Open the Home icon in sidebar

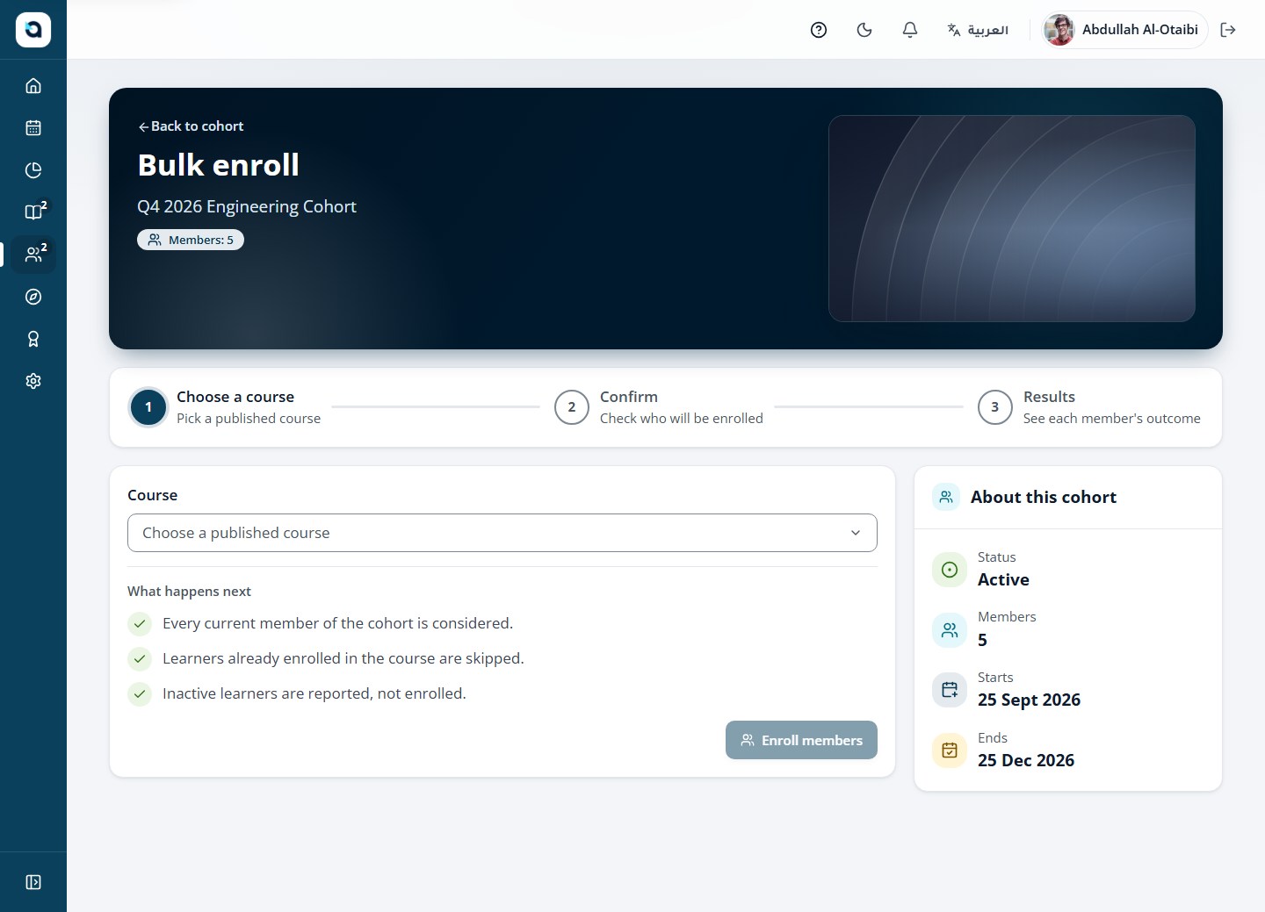pyautogui.click(x=33, y=85)
